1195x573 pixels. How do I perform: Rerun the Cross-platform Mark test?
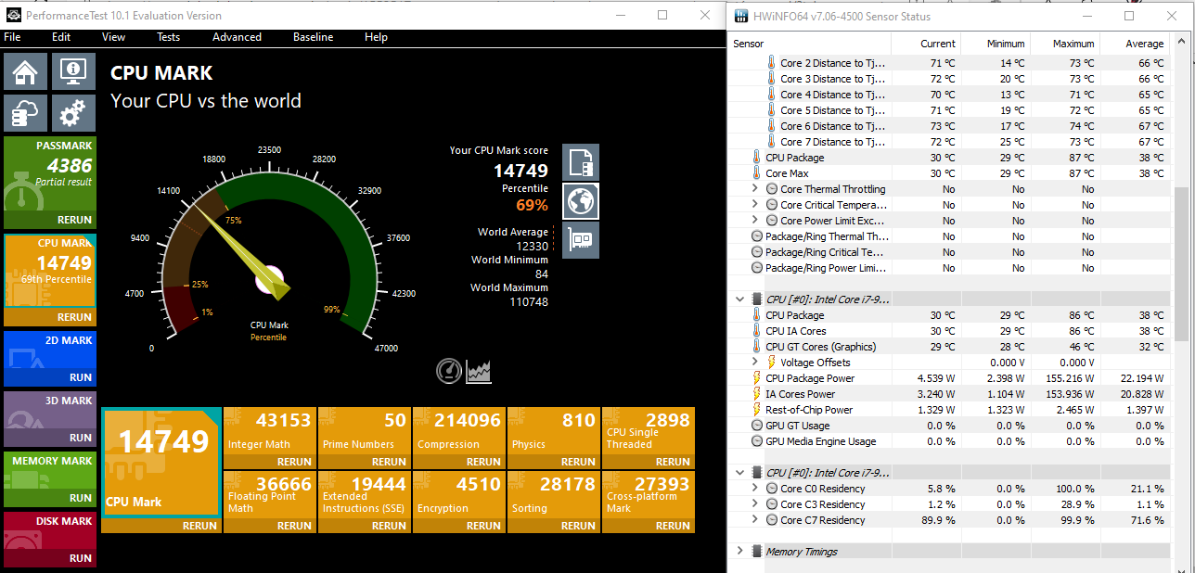click(x=673, y=526)
